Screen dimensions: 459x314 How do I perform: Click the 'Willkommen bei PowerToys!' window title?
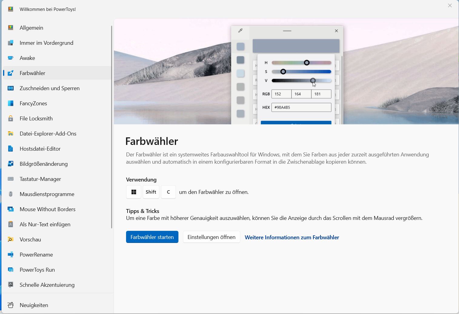point(48,9)
